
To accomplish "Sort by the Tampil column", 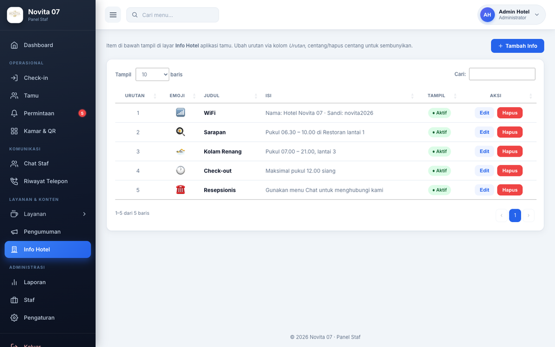I will pyautogui.click(x=439, y=95).
